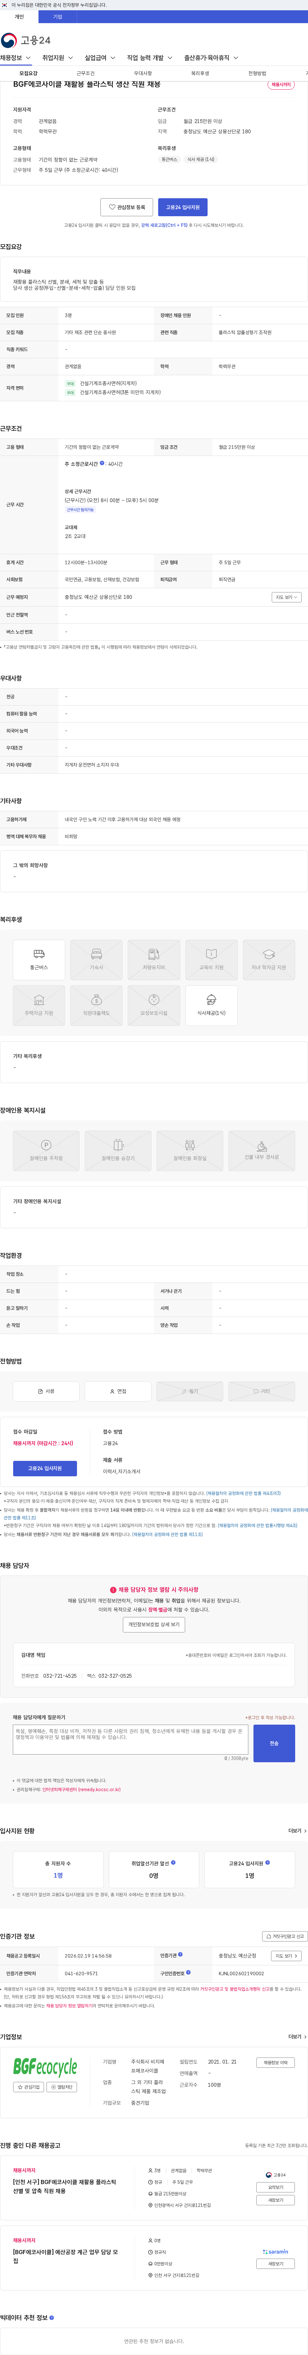Click the 고용24 logo
308x2355 pixels.
tap(26, 40)
